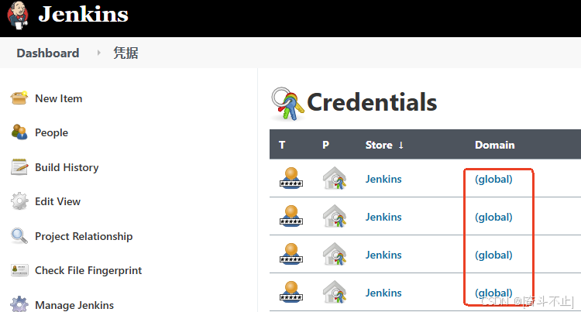
Task: Open (global) domain in first row
Action: 493,179
